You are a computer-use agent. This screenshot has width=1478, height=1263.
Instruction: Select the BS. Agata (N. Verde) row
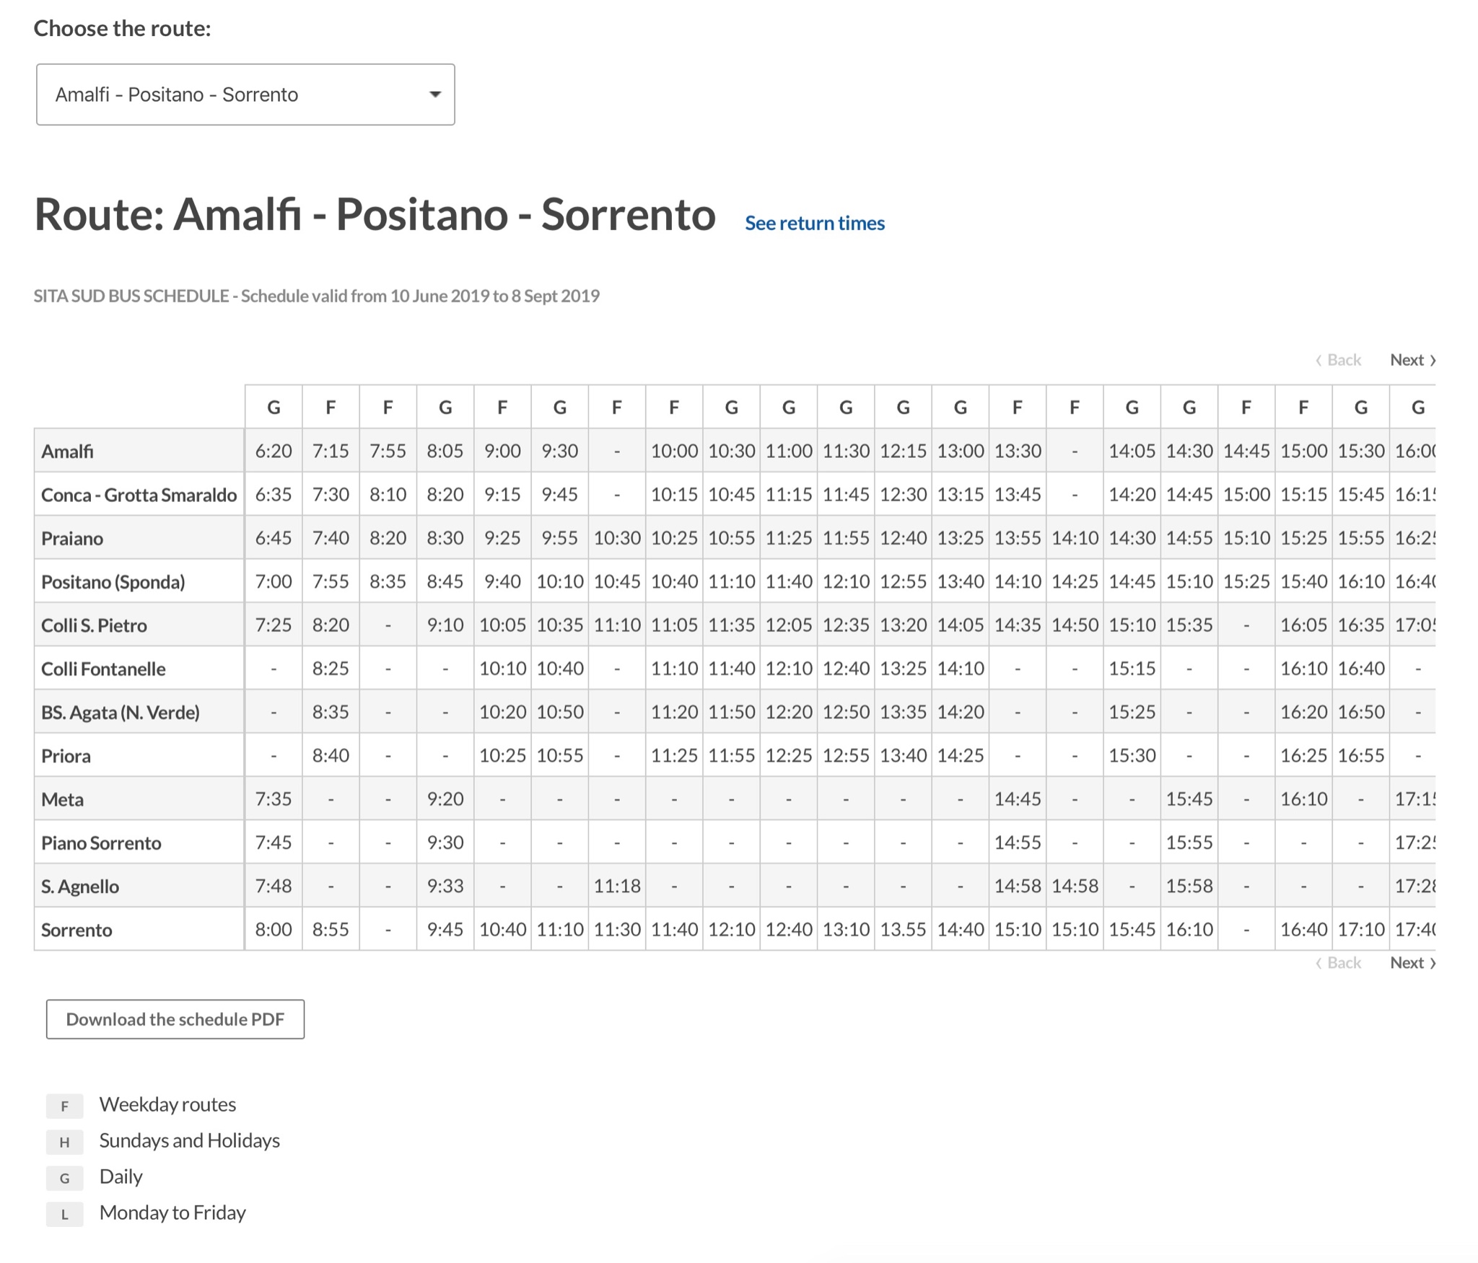[139, 712]
